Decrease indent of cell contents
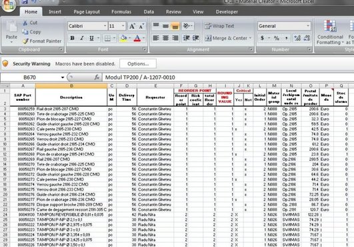Image resolution: width=354 pixels, height=247 pixels. pos(186,38)
